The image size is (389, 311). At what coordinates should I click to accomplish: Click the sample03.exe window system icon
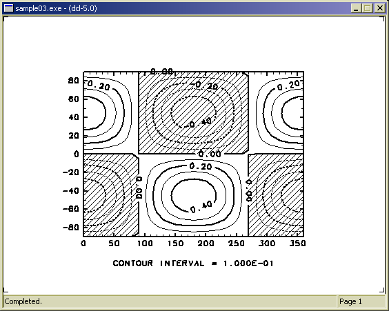(8, 8)
